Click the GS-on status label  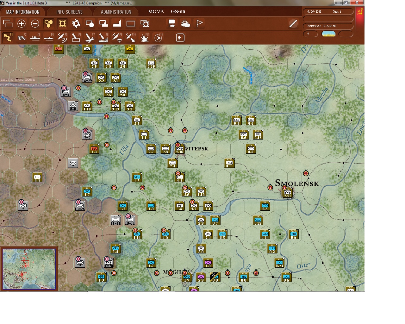click(x=178, y=11)
